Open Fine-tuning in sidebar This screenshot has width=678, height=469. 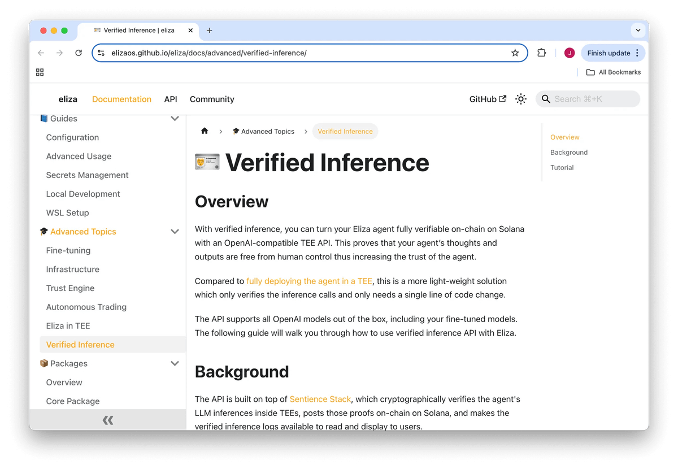pos(68,250)
